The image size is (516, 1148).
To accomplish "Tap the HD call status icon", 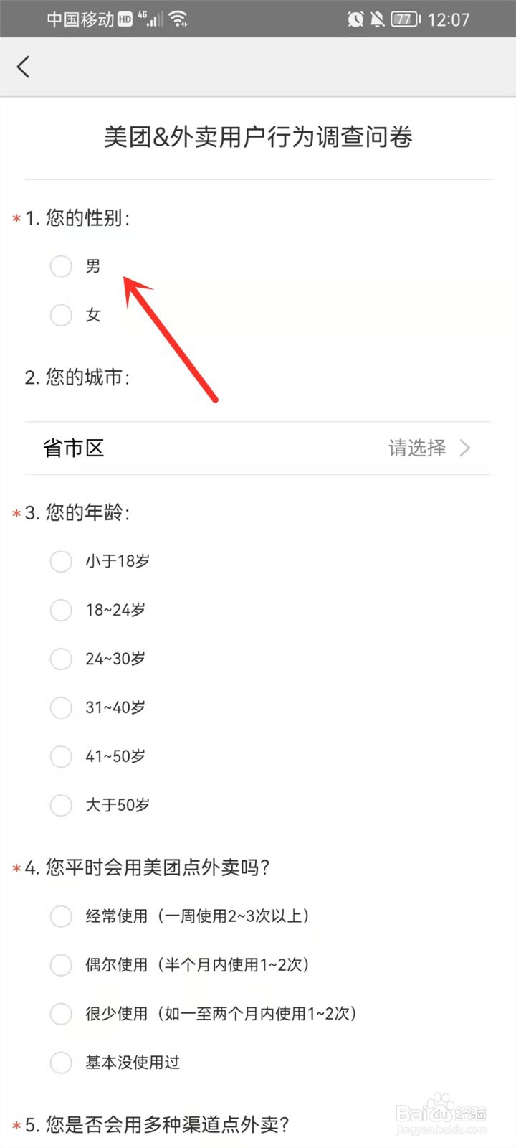I will [125, 20].
